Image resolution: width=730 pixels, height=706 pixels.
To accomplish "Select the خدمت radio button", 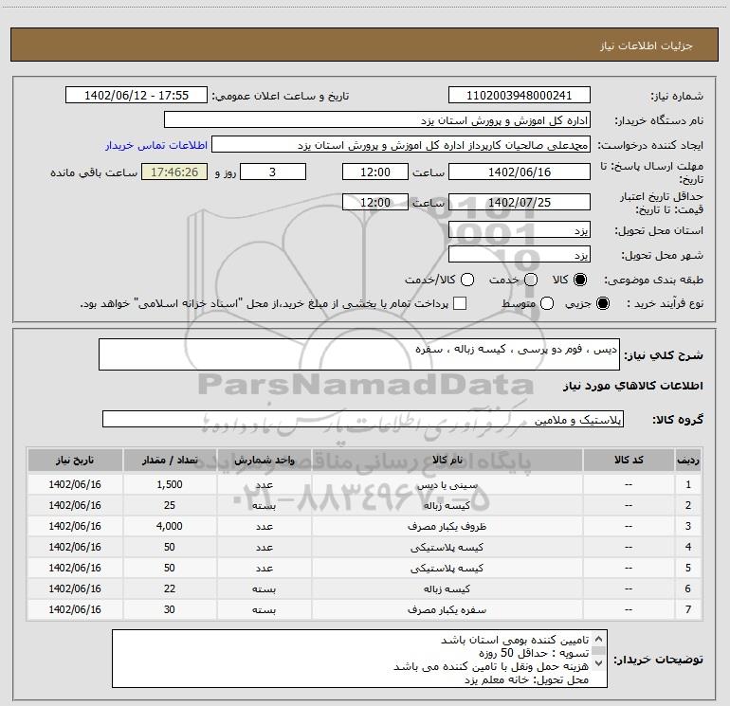I will click(x=531, y=280).
